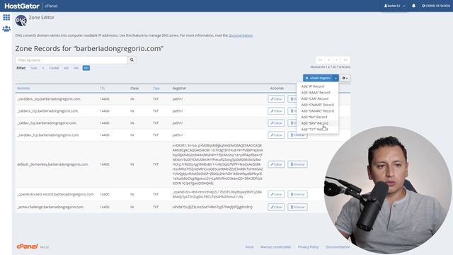This screenshot has height=255, width=453.
Task: Click the TTL column header
Action: click(x=102, y=88)
